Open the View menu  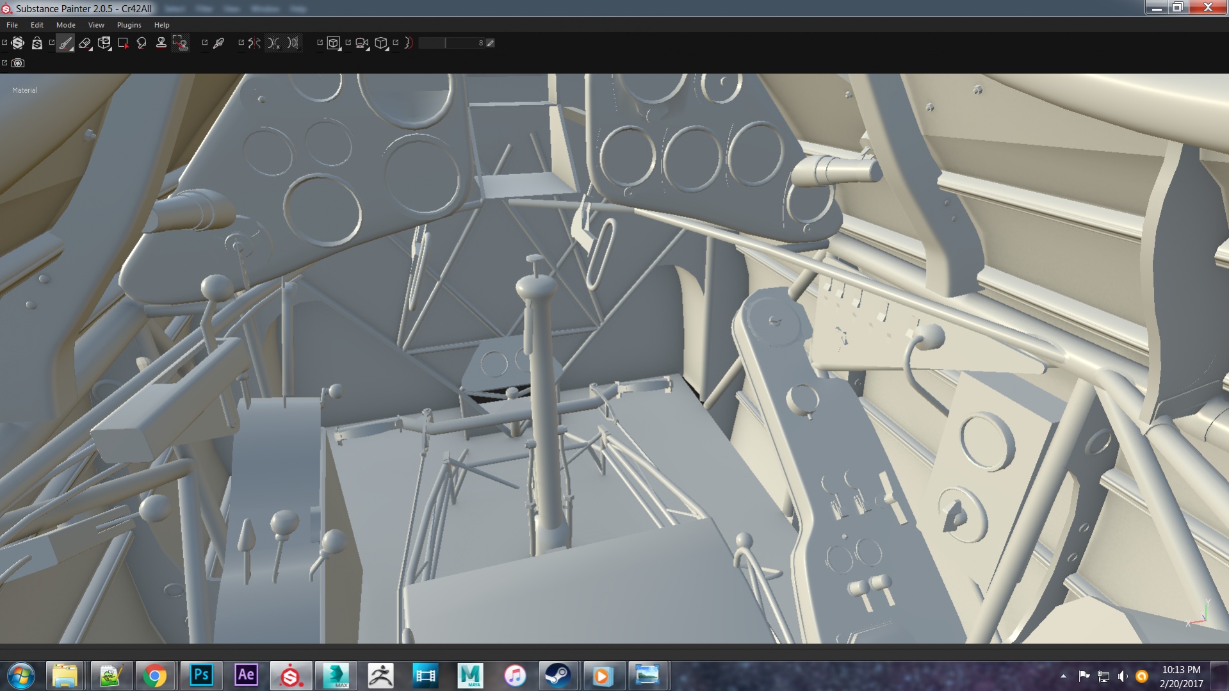pos(96,25)
